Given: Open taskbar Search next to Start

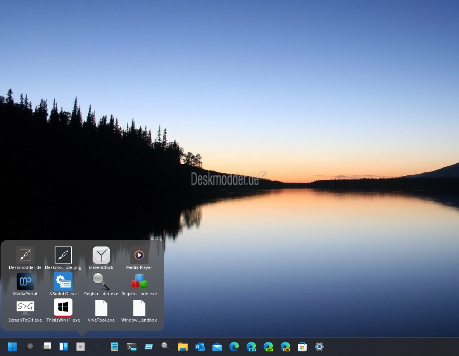Looking at the screenshot, I should click(x=29, y=347).
